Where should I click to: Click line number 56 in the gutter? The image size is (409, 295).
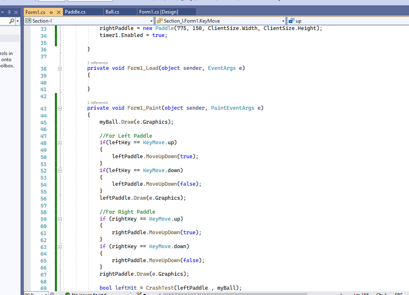[44, 199]
